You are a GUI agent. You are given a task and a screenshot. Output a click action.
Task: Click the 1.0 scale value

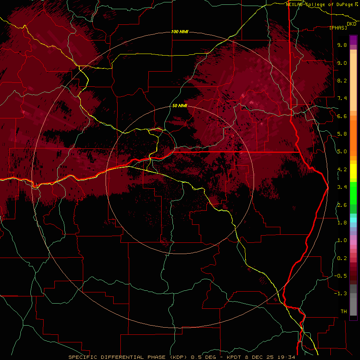click(342, 240)
